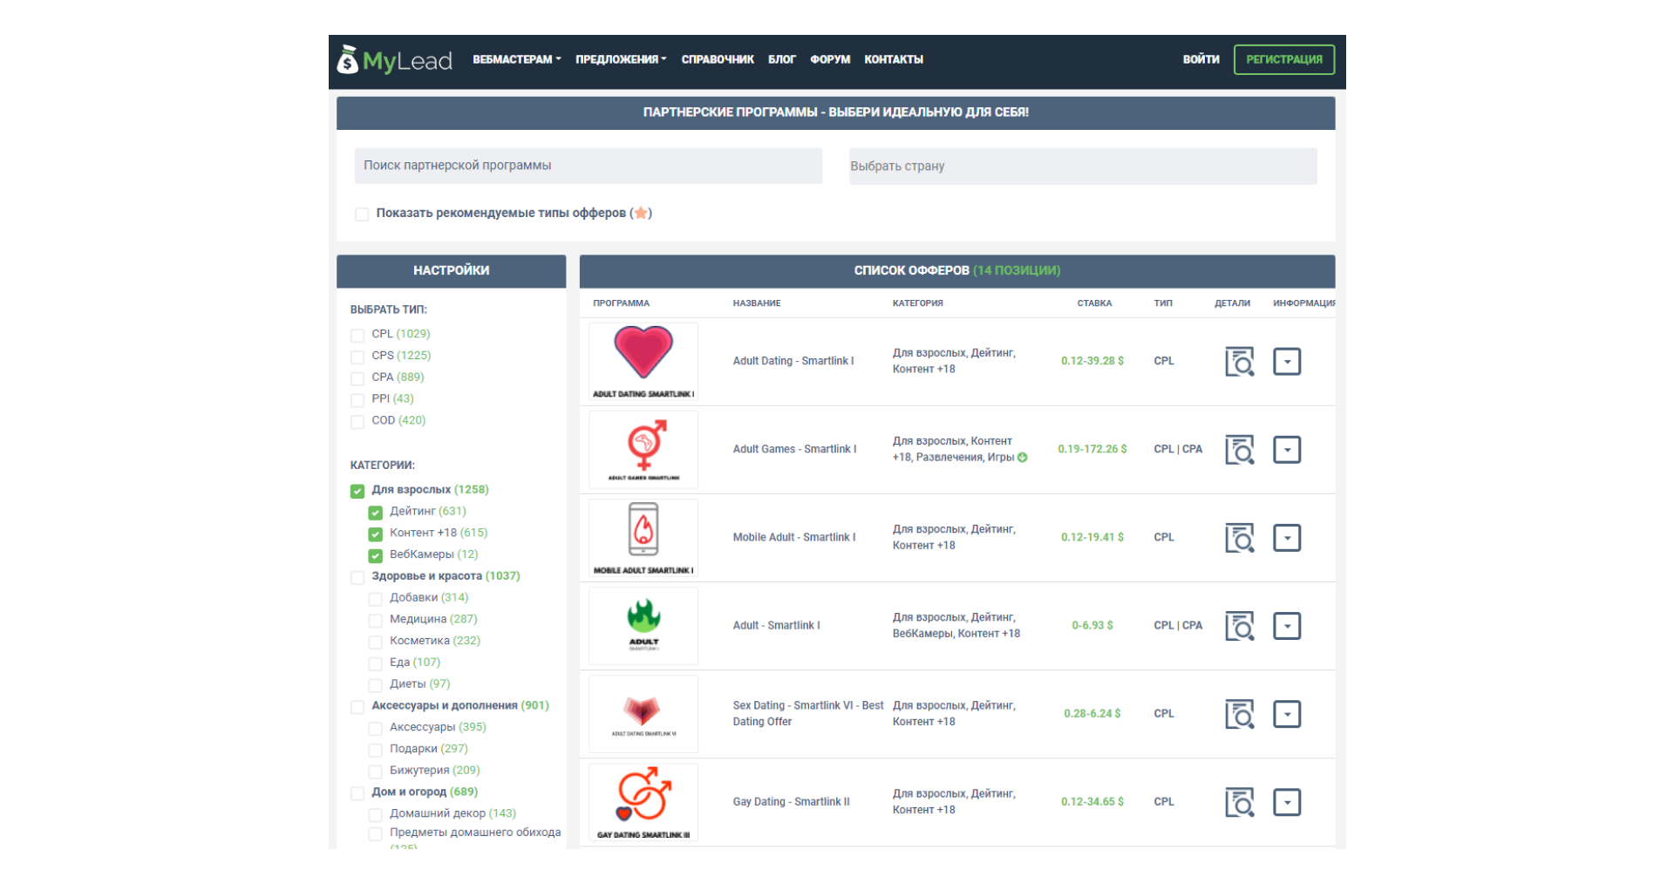The image size is (1674, 884).
Task: Toggle Показать рекомендуемые типы офферов checkbox
Action: pyautogui.click(x=362, y=214)
